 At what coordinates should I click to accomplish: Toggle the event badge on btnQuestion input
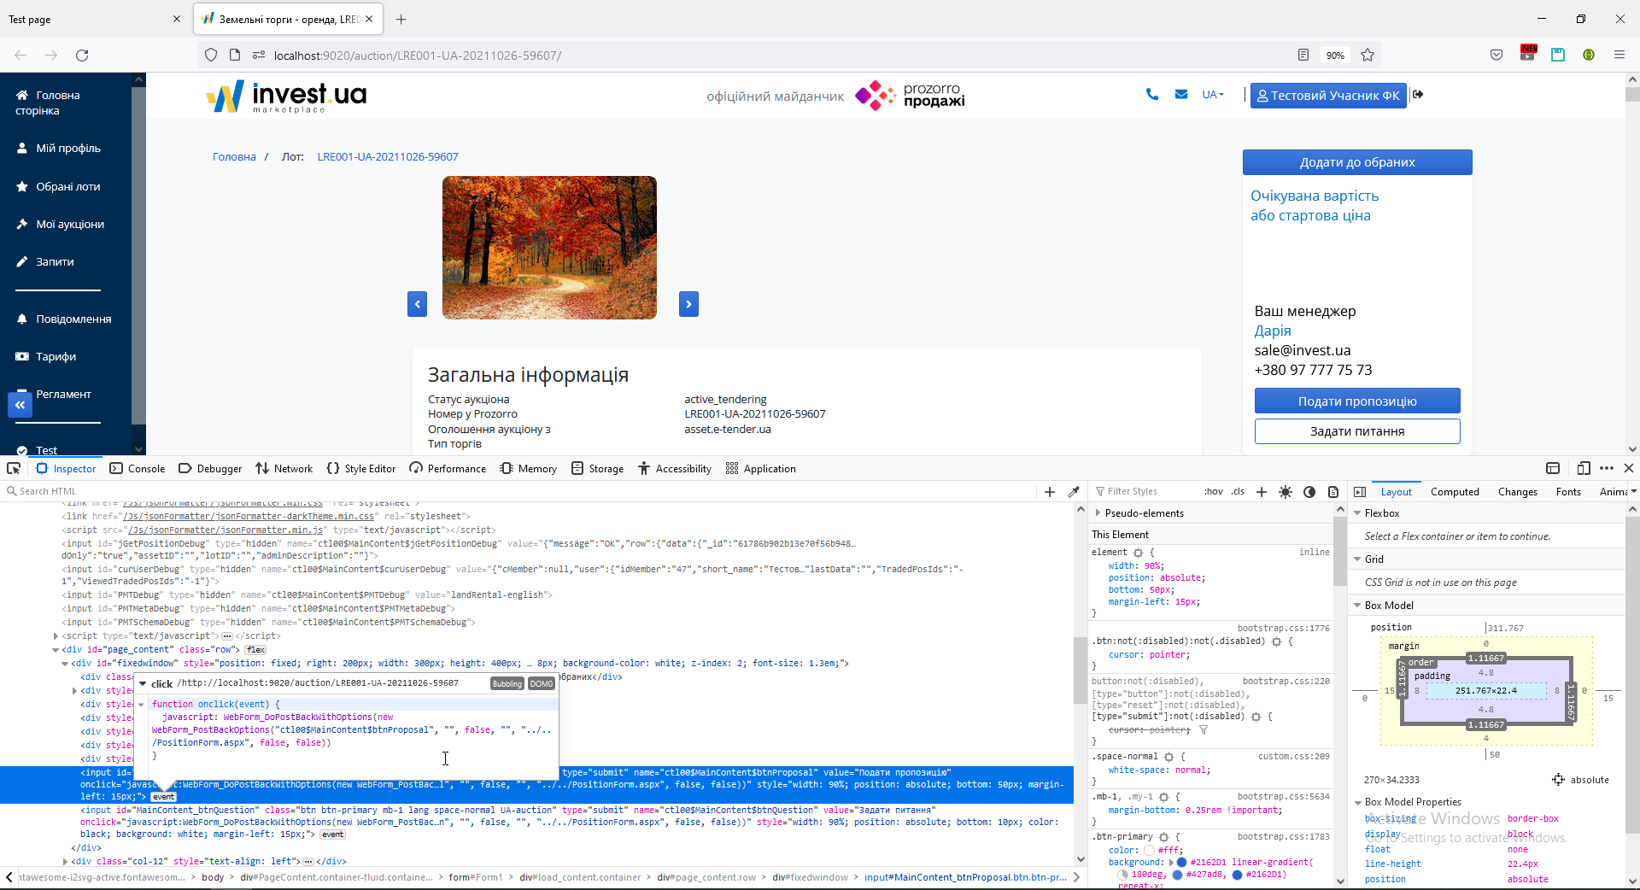coord(333,834)
